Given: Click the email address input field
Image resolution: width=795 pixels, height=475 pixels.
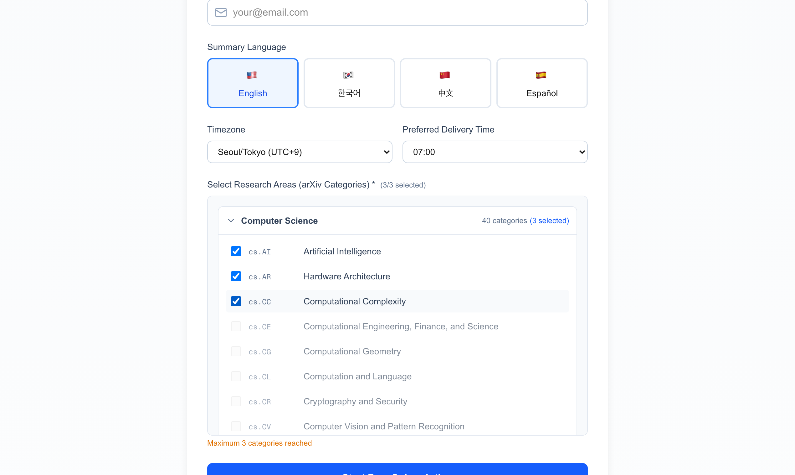Looking at the screenshot, I should click(x=397, y=12).
